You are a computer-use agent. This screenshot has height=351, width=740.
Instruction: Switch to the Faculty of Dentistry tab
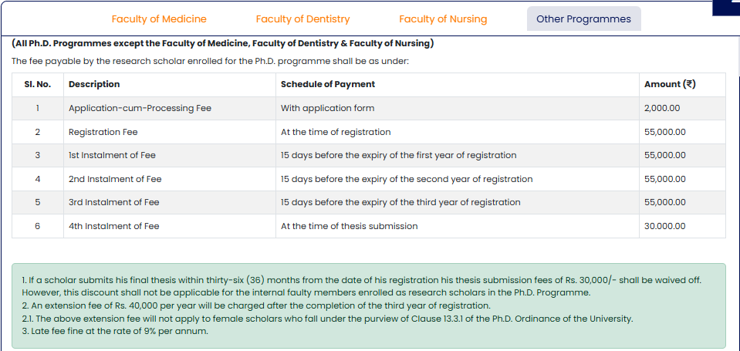[302, 19]
